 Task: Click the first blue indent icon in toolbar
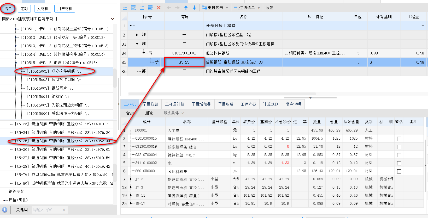(125, 8)
